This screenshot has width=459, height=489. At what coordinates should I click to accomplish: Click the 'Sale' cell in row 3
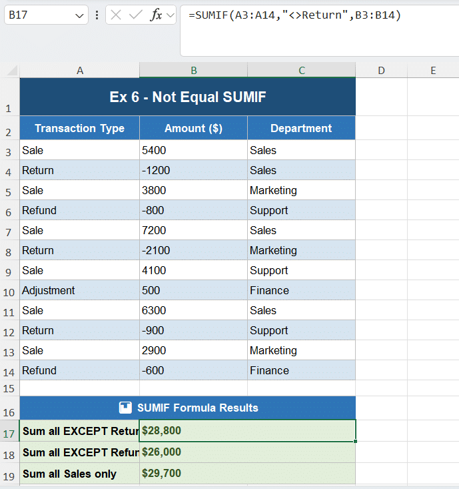tap(80, 150)
